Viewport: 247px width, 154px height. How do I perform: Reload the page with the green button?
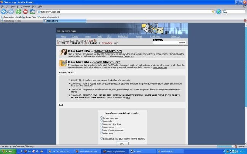pos(19,12)
